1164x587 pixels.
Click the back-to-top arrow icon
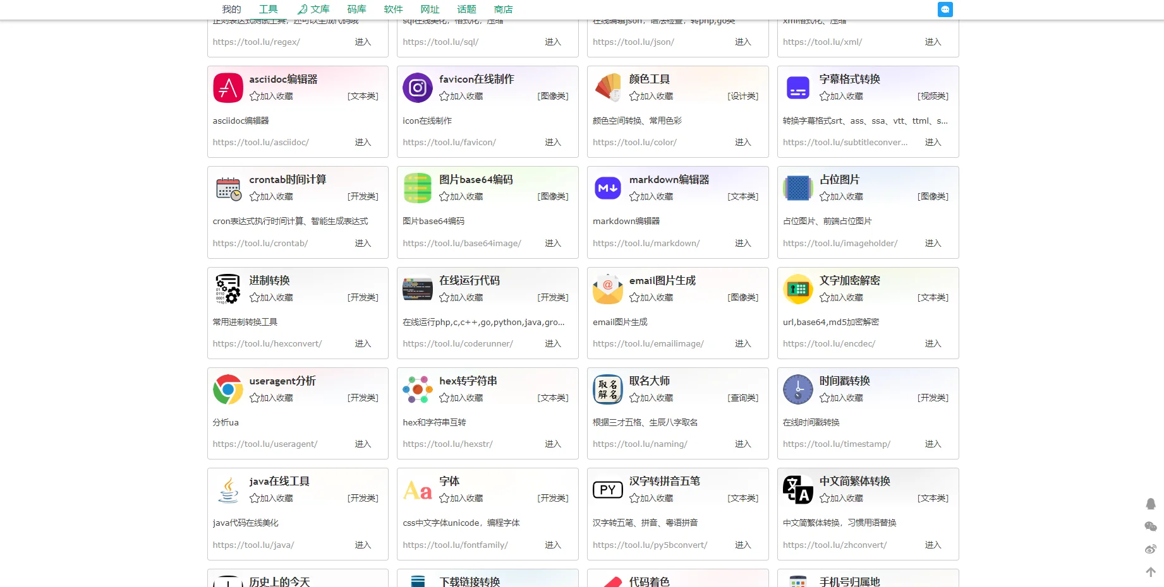(x=1151, y=572)
